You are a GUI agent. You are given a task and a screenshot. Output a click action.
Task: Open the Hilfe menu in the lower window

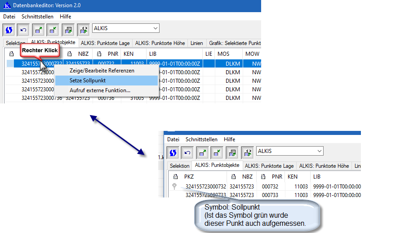tap(229, 139)
